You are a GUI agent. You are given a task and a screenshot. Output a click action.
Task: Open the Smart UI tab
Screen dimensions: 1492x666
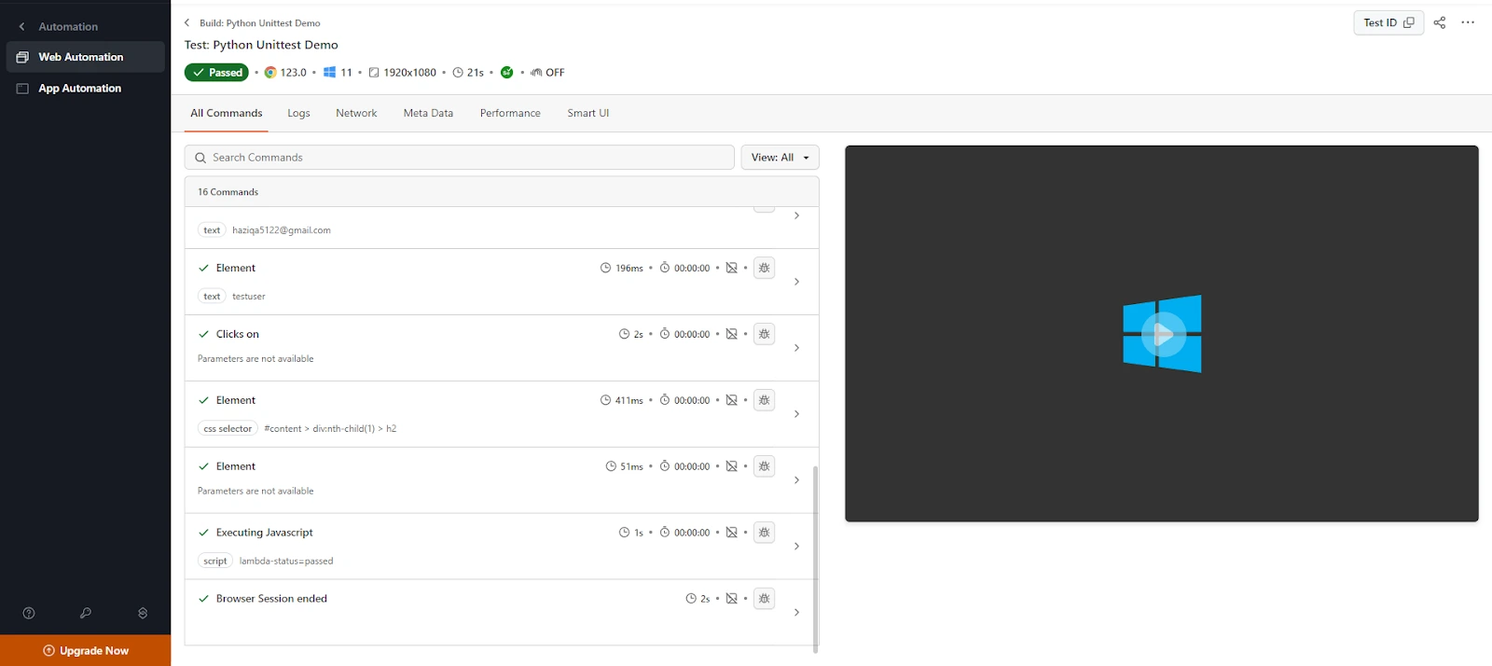[588, 113]
